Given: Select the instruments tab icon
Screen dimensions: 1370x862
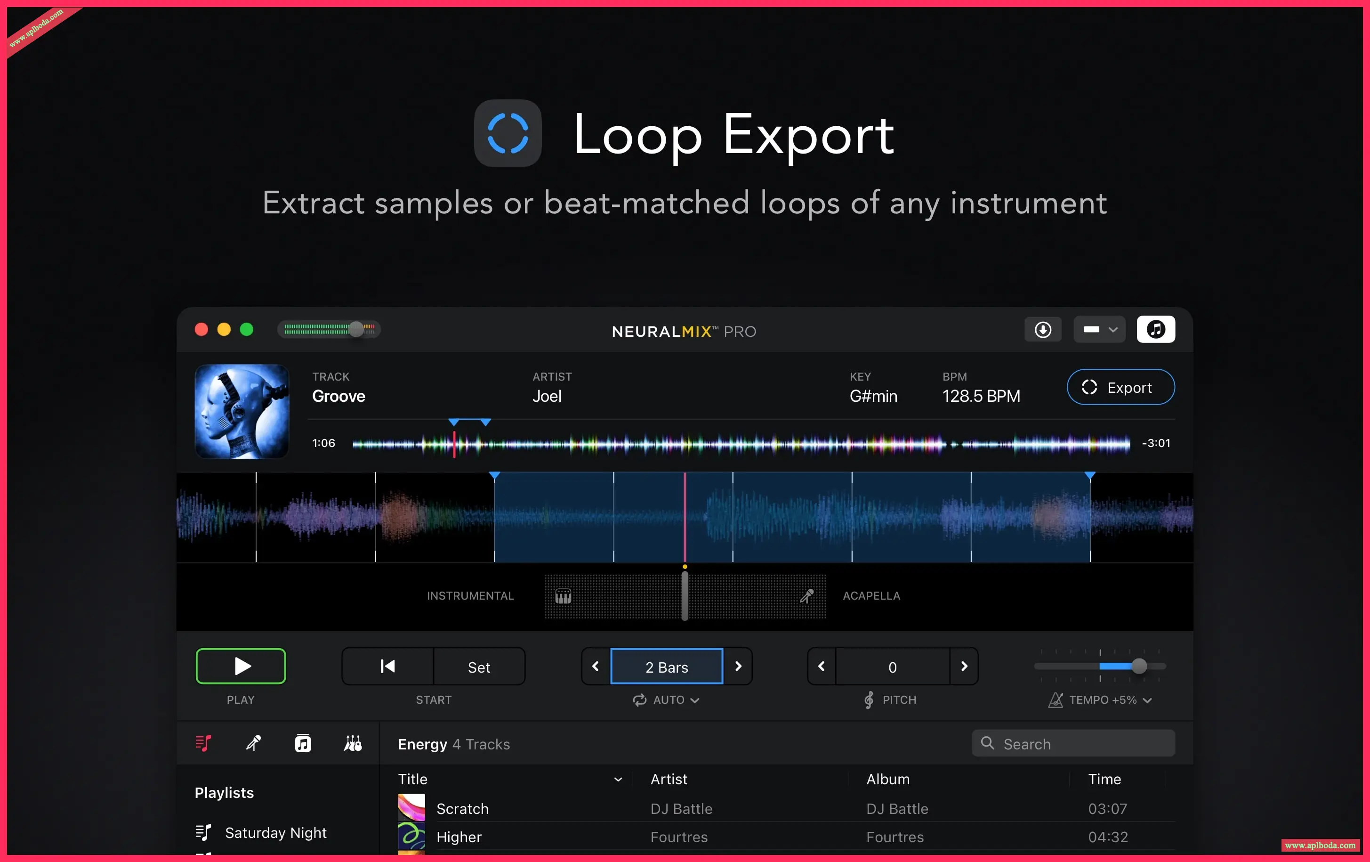Looking at the screenshot, I should tap(353, 743).
